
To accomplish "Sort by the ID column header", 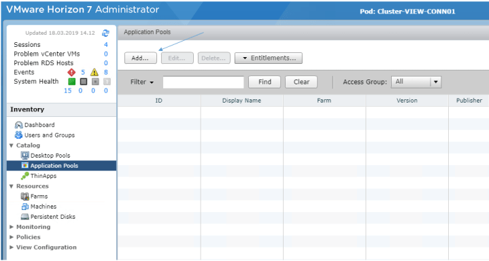I will tap(158, 101).
